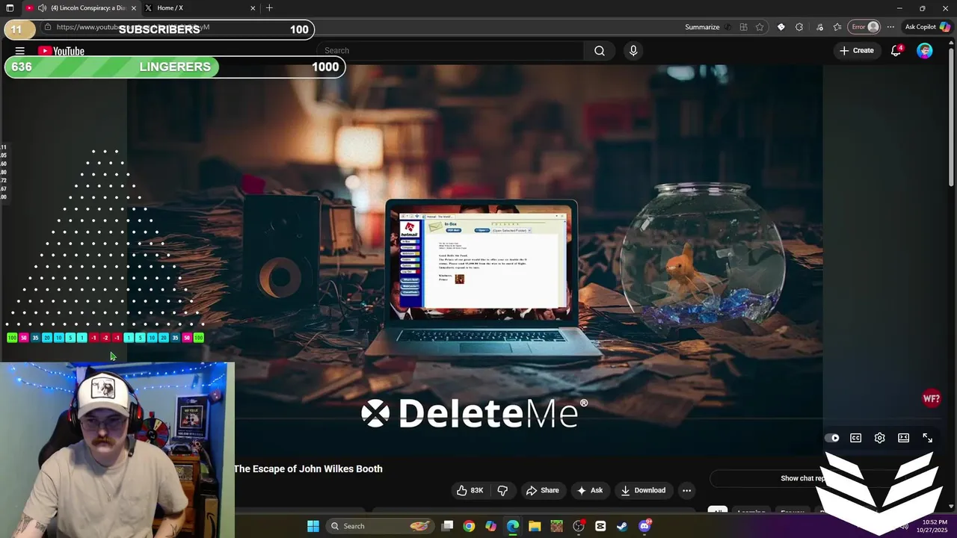
Task: Open more actions ellipsis below video
Action: click(x=686, y=490)
